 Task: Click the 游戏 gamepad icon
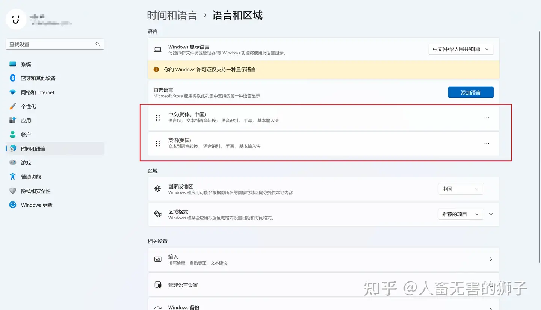tap(13, 163)
